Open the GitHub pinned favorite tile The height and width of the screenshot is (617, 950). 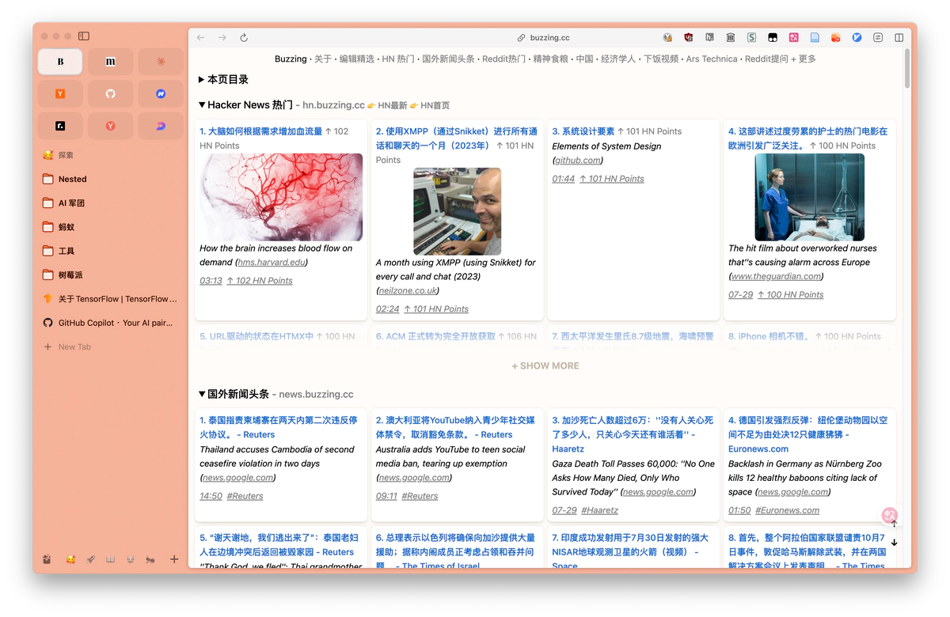[x=110, y=93]
